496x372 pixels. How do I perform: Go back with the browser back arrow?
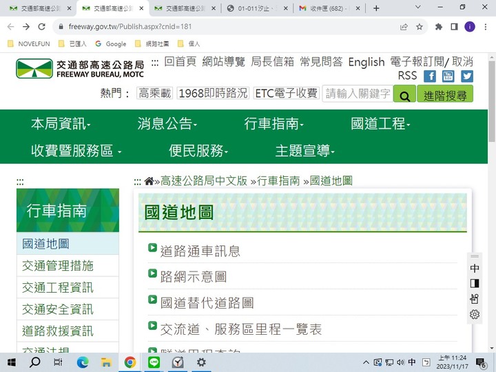coord(11,27)
